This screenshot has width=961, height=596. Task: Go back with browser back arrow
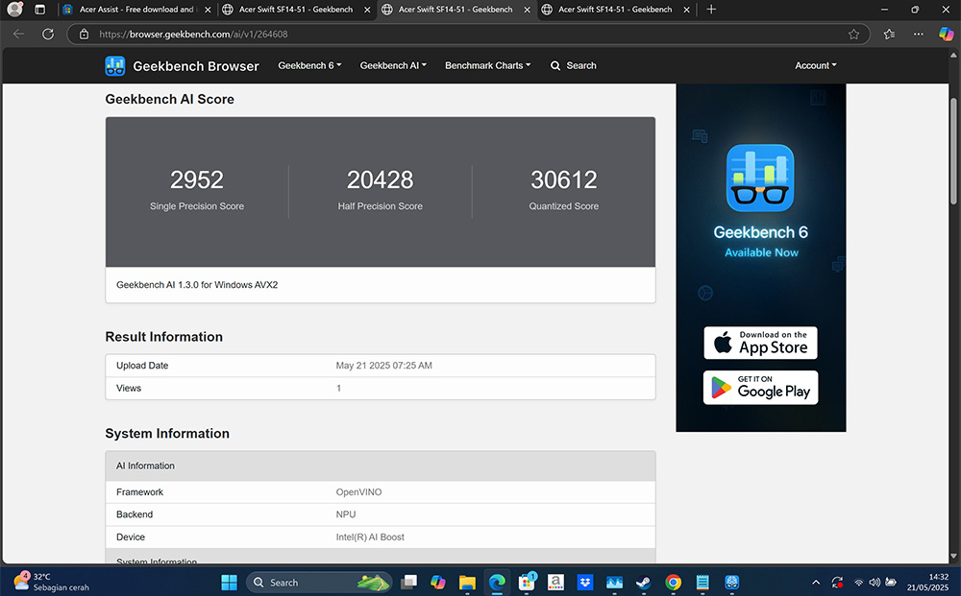tap(18, 35)
